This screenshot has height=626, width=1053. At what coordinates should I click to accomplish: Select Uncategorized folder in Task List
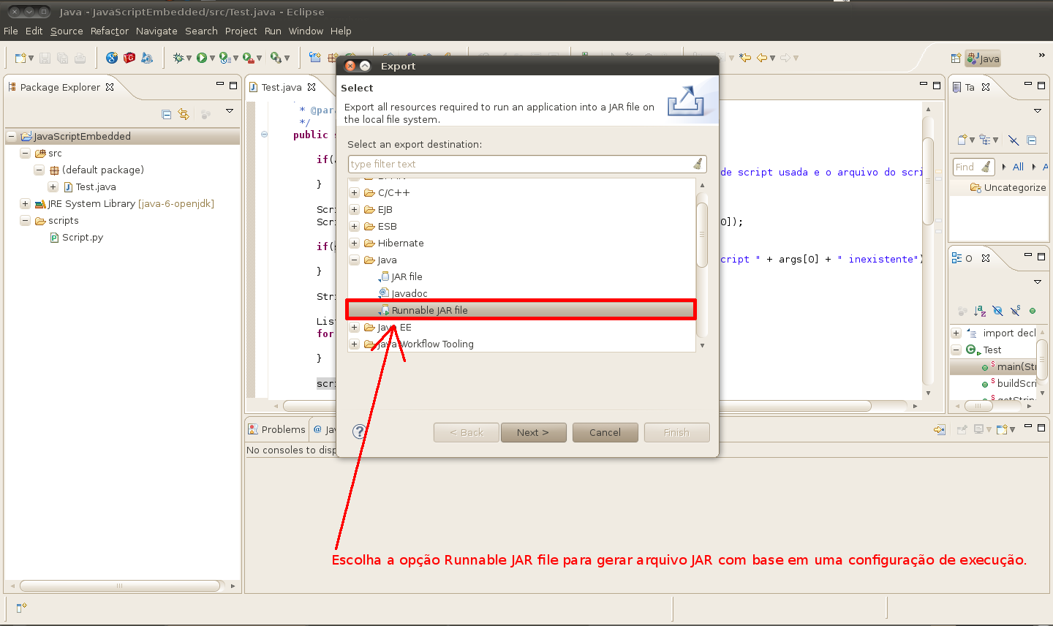pos(1008,187)
